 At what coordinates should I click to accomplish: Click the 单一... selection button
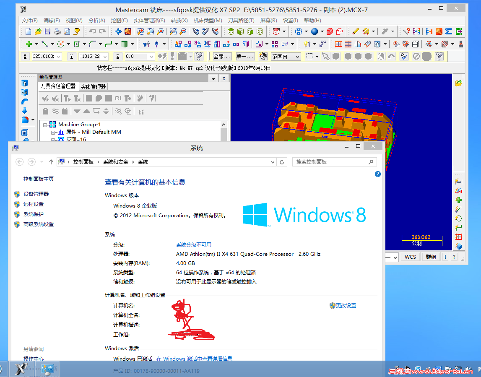pyautogui.click(x=245, y=57)
